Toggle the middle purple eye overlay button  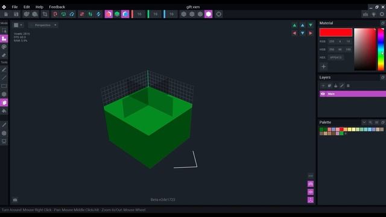311,192
